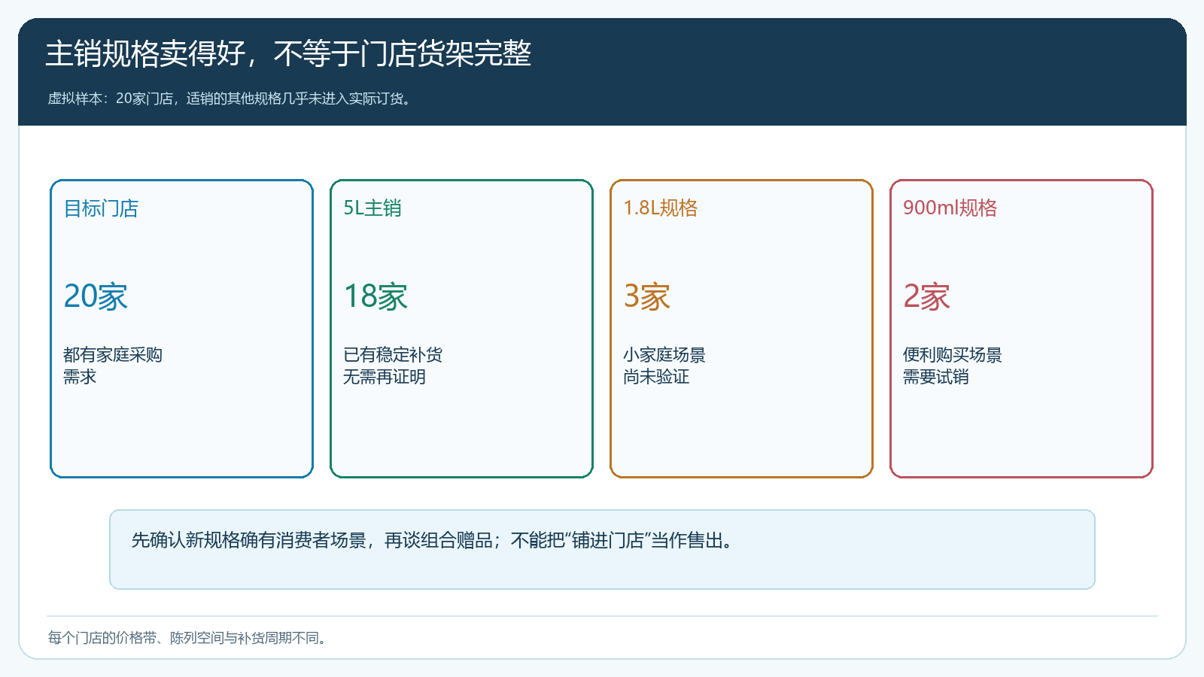Click the slide title 主销规格卖得好
Screen dimensions: 1204x677
pyautogui.click(x=288, y=53)
